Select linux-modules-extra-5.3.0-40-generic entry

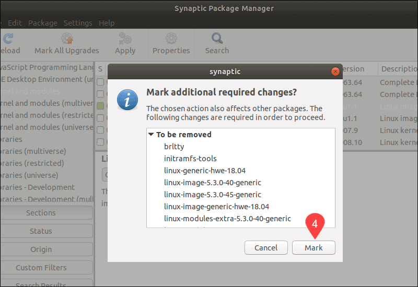coord(227,218)
